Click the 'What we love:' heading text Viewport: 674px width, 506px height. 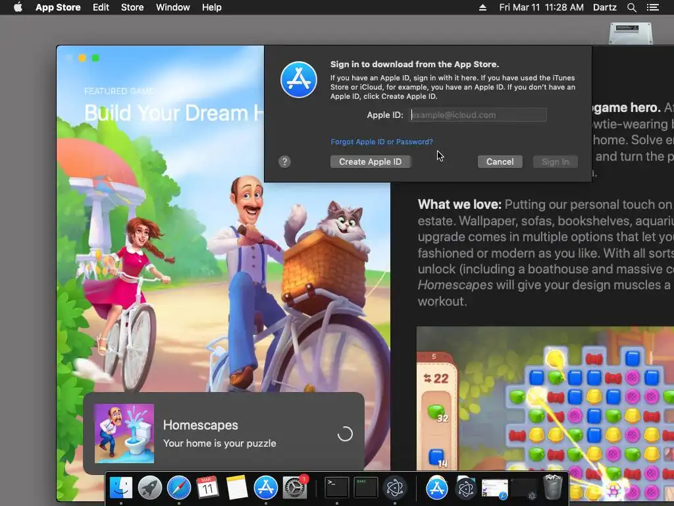[x=459, y=204]
